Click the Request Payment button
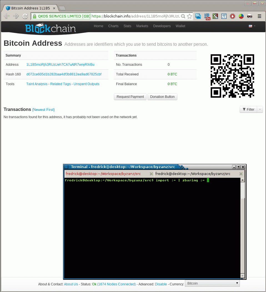The image size is (266, 292). click(130, 97)
